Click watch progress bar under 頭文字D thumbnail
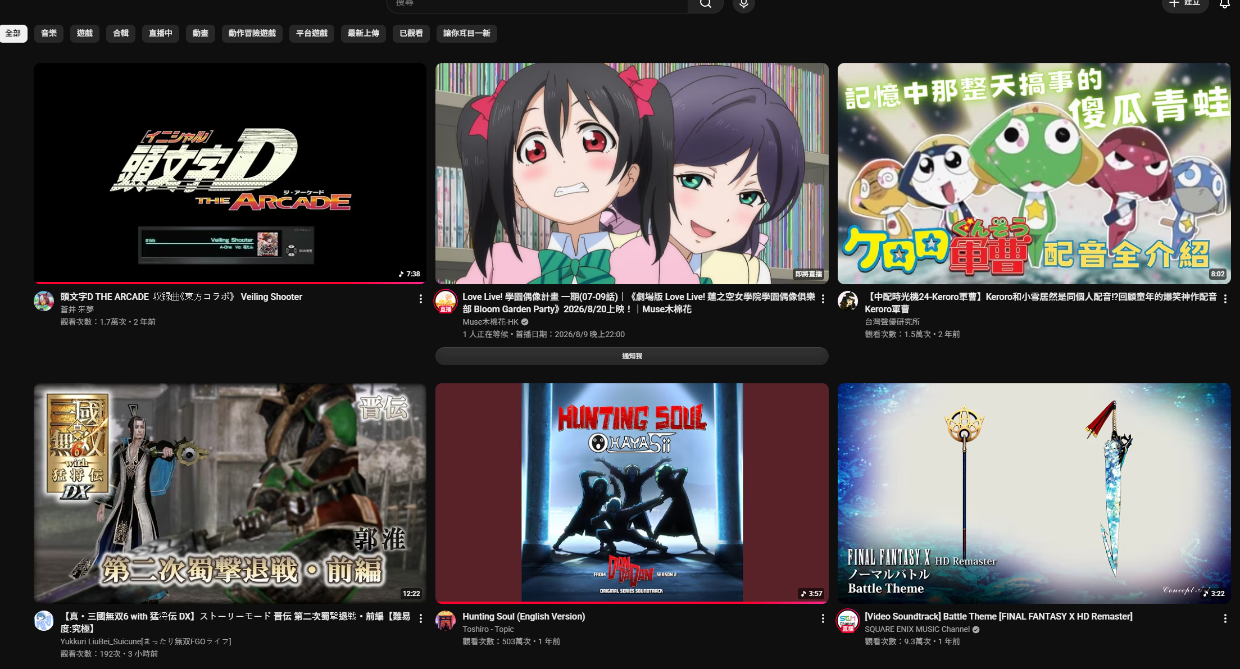This screenshot has width=1240, height=669. [x=230, y=283]
